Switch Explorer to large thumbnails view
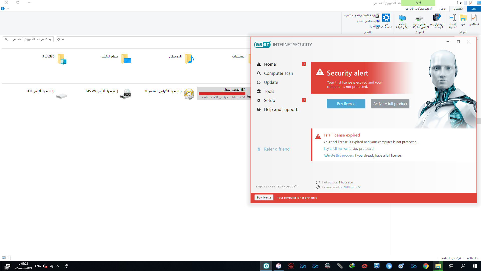Viewport: 481px width, 271px height. point(4,258)
